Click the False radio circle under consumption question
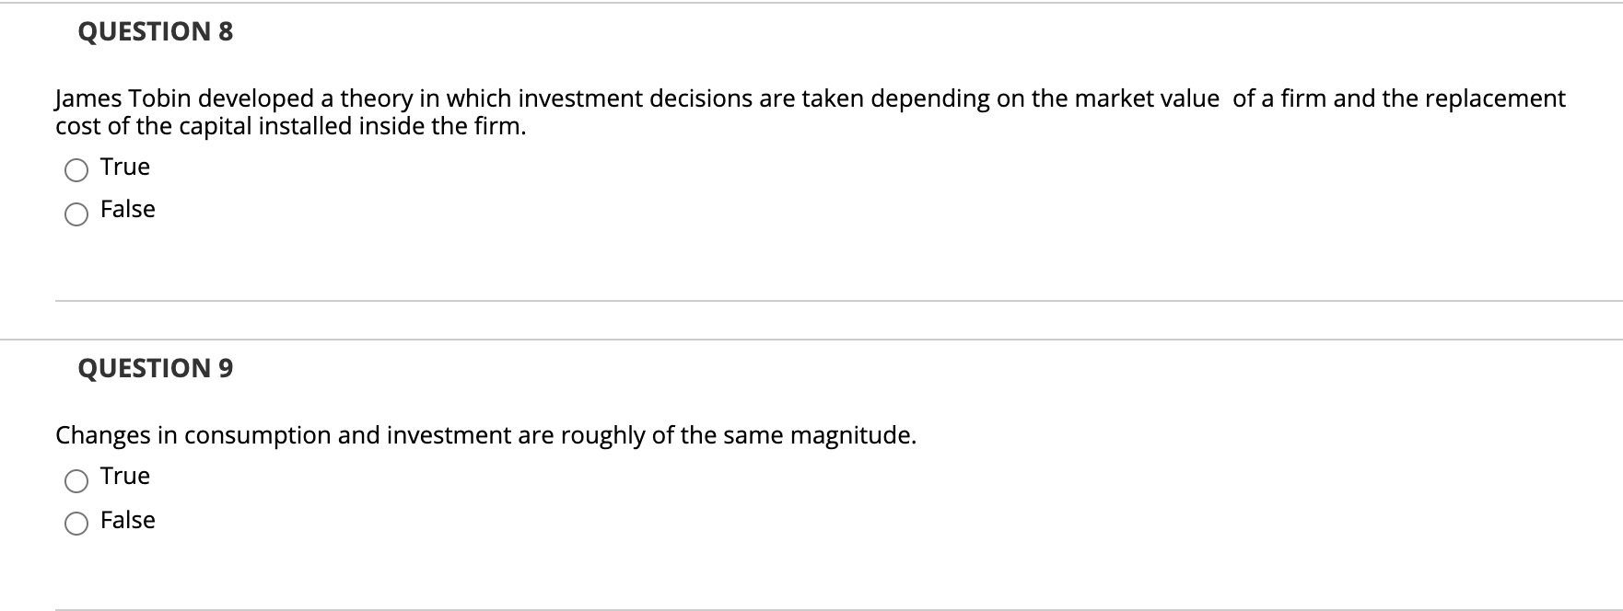The height and width of the screenshot is (611, 1623). 77,523
